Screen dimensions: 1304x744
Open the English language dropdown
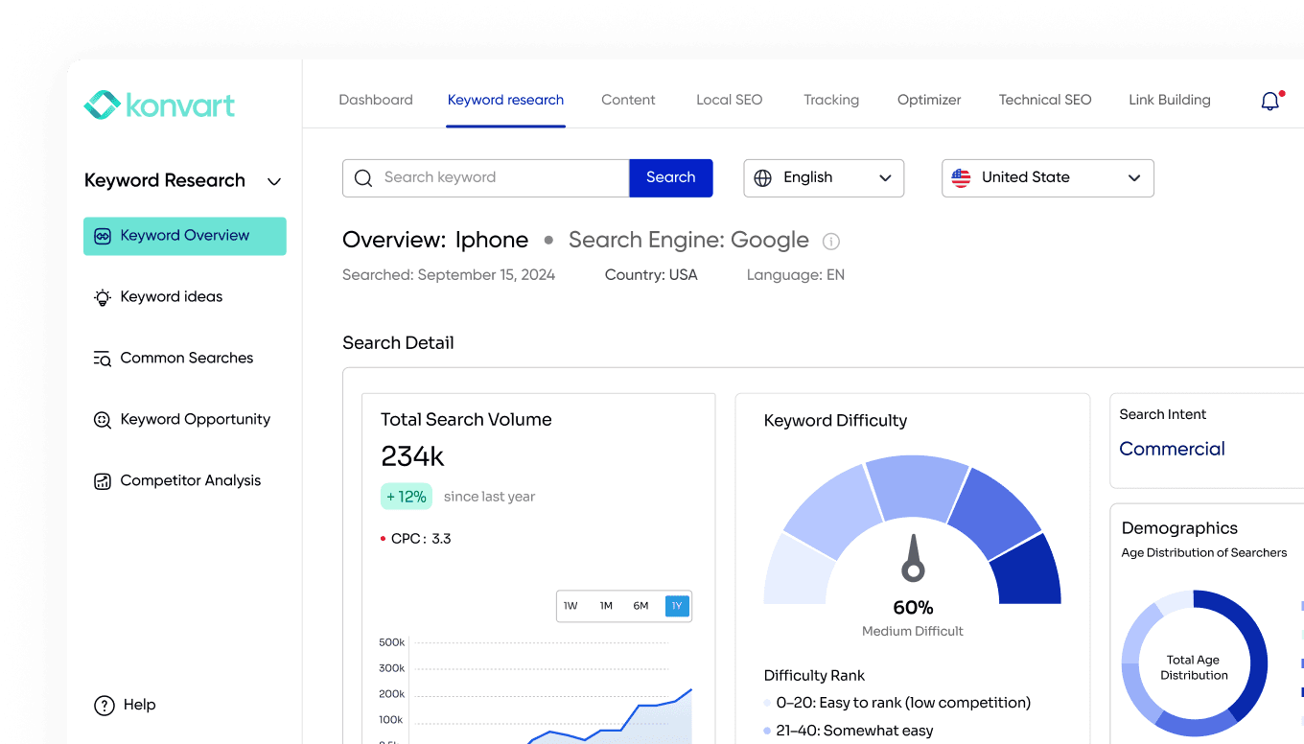pos(823,177)
